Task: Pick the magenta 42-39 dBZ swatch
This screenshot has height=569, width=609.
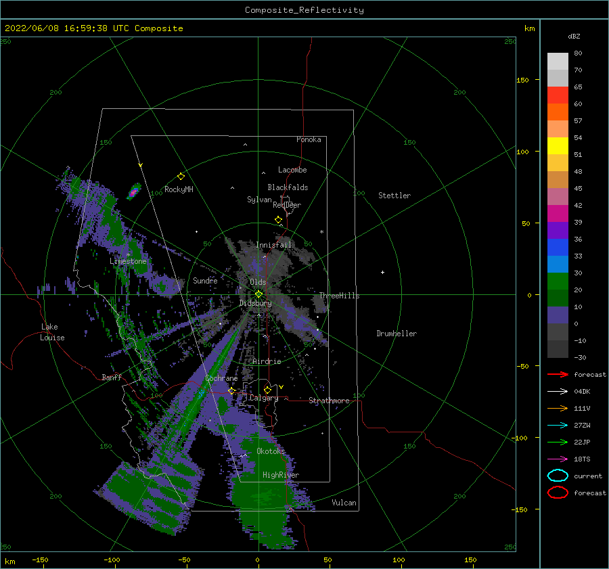Action: pos(558,213)
